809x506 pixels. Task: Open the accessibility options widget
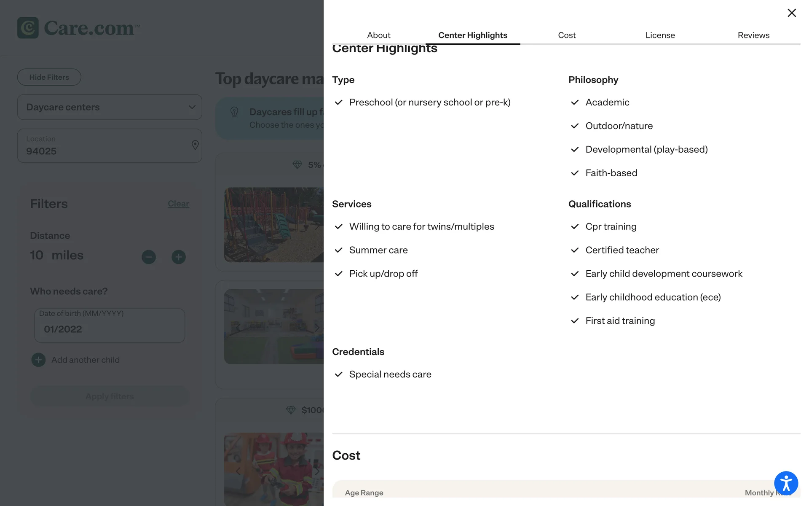[786, 483]
